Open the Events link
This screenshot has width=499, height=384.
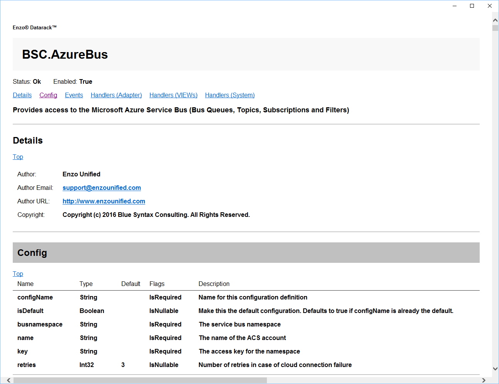point(74,95)
